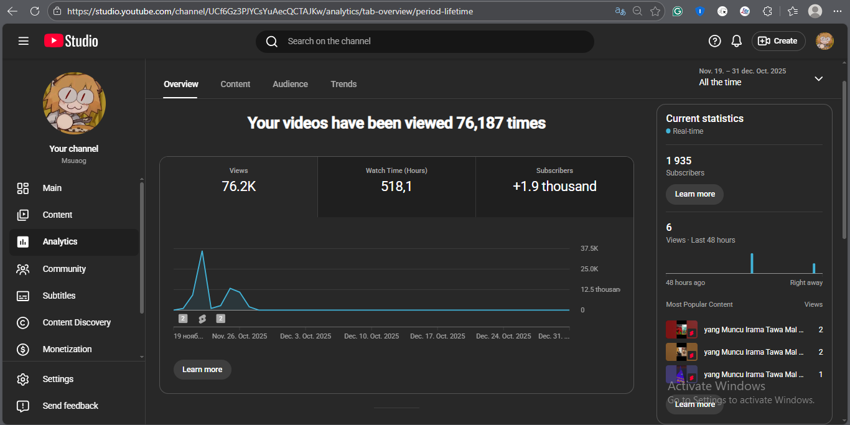Open Content Discovery in the sidebar
The image size is (850, 425).
77,322
